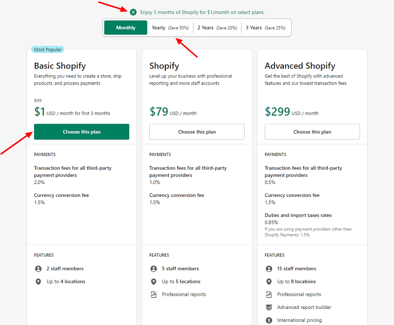Image resolution: width=394 pixels, height=325 pixels.
Task: Click 'International pricing' text
Action: tap(299, 320)
